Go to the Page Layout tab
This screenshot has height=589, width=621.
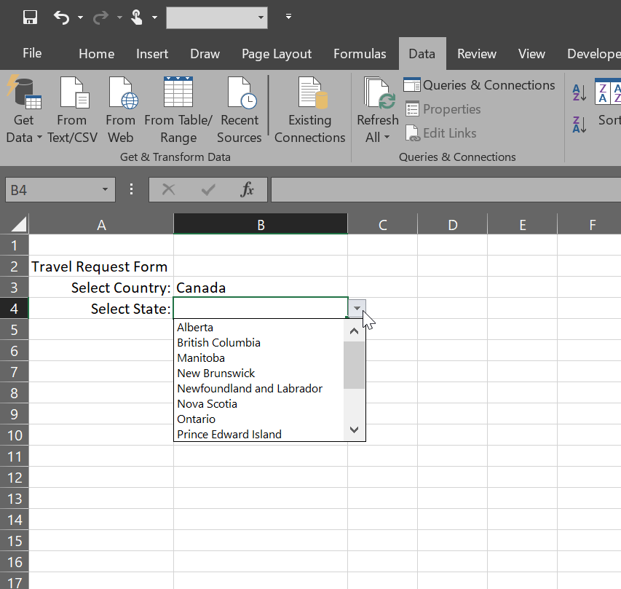click(x=277, y=53)
